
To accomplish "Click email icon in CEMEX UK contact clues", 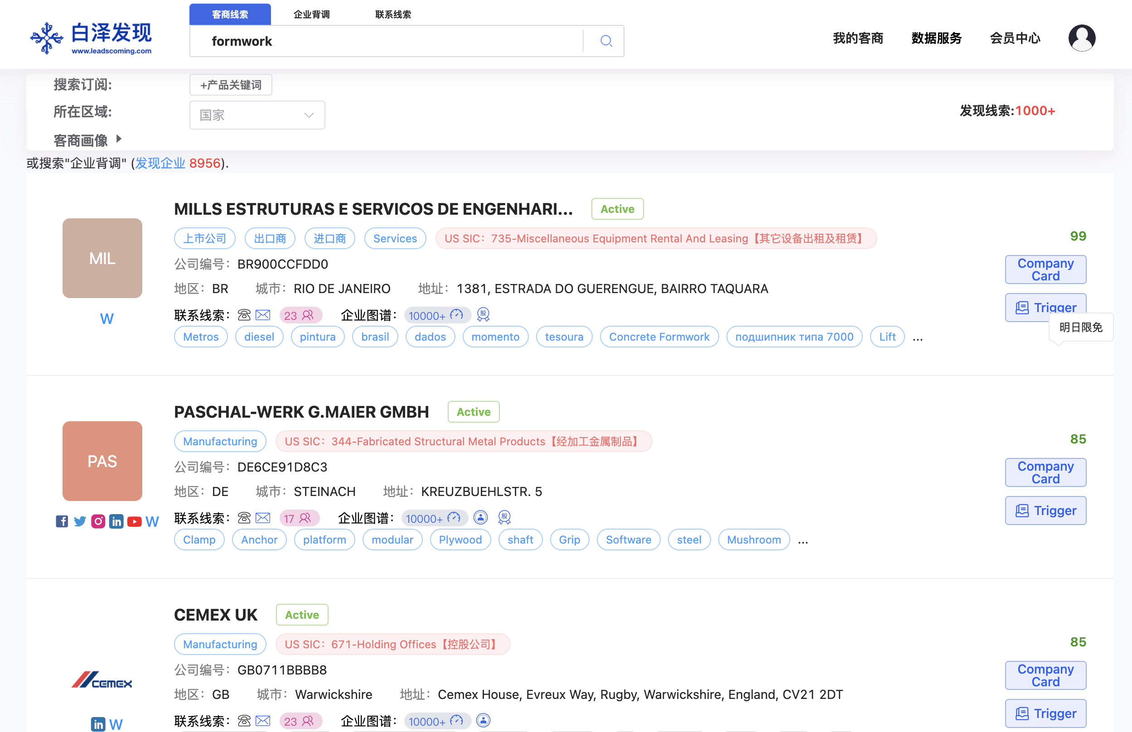I will 263,721.
